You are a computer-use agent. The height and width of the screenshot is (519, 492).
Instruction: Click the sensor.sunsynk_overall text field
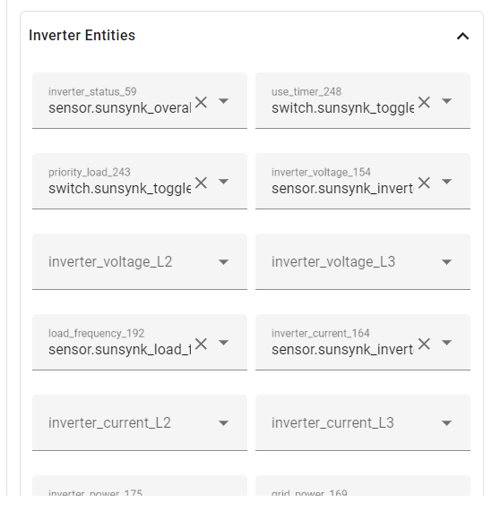pyautogui.click(x=120, y=108)
